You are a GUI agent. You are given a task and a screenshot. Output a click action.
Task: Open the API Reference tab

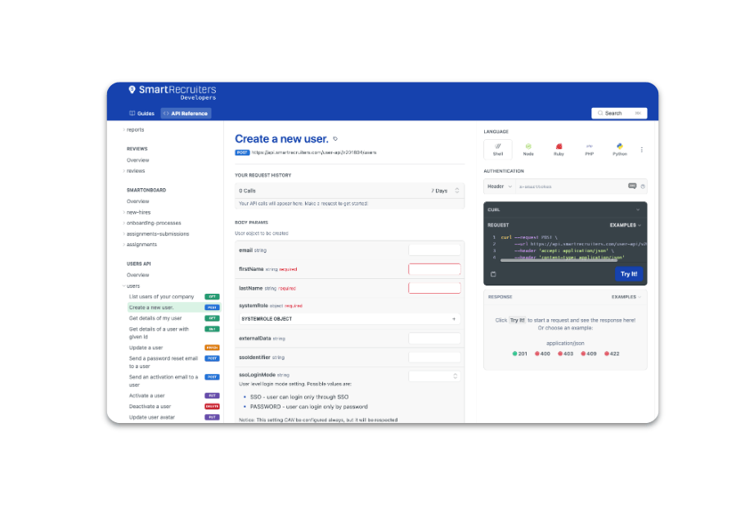[186, 114]
